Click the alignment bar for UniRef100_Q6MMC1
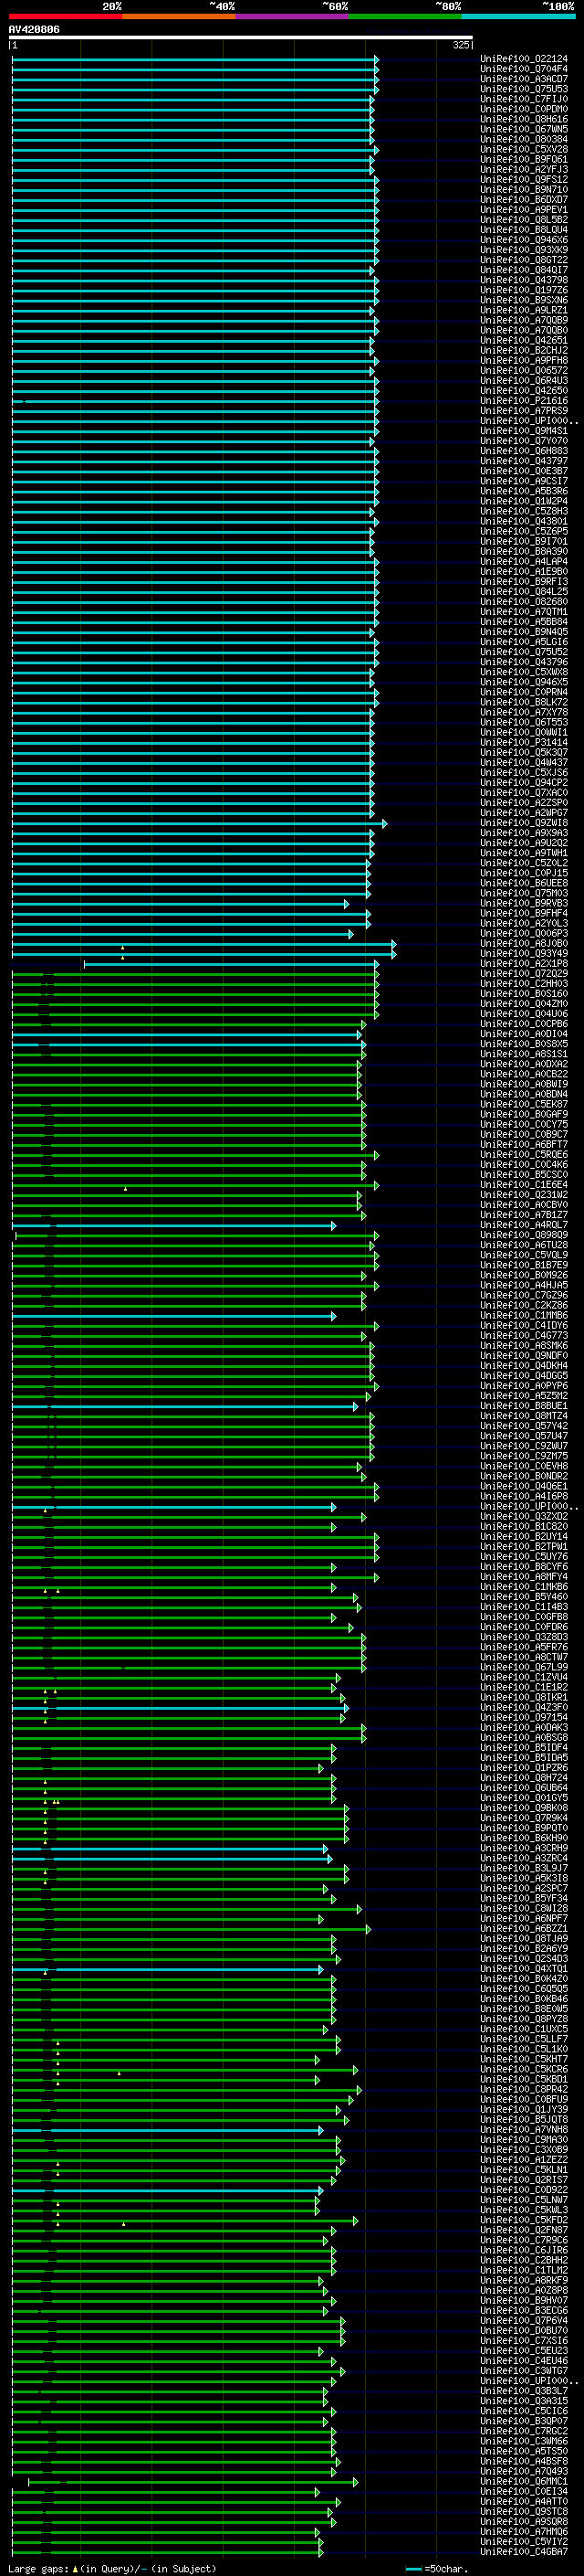 193,2481
